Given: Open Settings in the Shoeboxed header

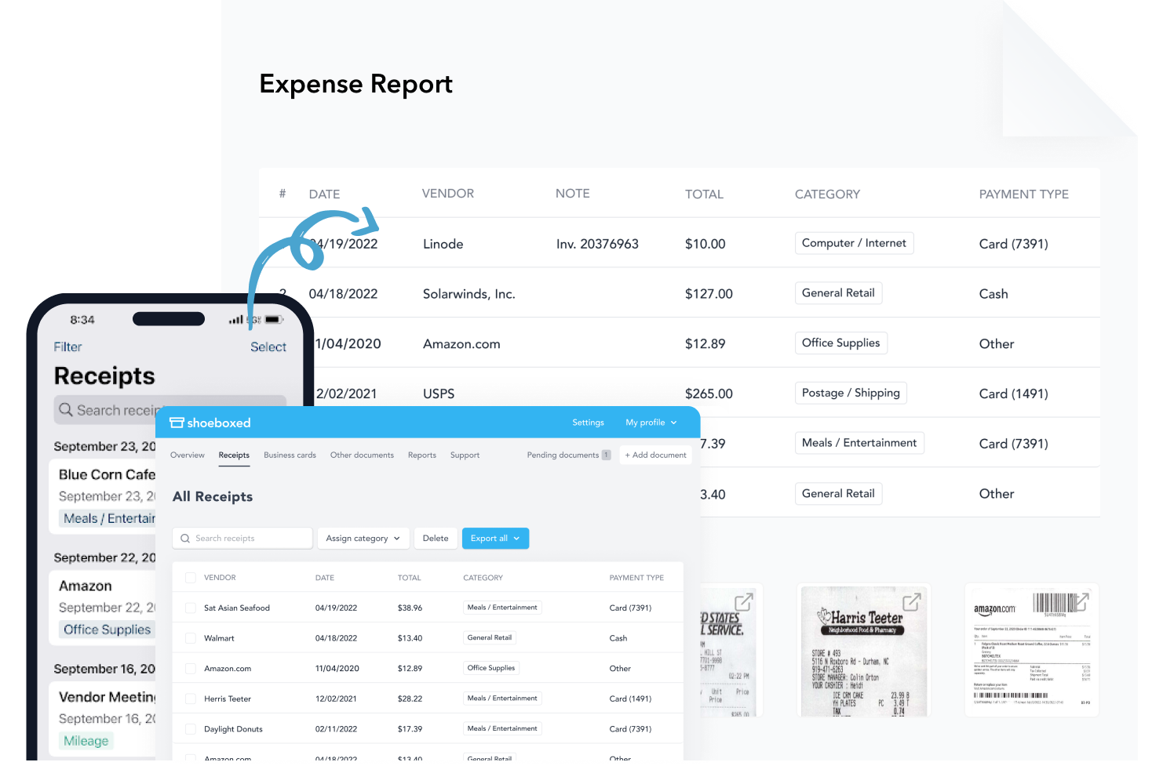Looking at the screenshot, I should (x=588, y=423).
